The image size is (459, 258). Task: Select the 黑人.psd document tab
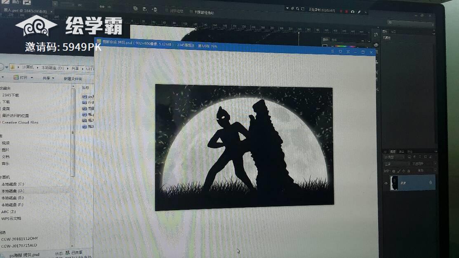pyautogui.click(x=25, y=11)
